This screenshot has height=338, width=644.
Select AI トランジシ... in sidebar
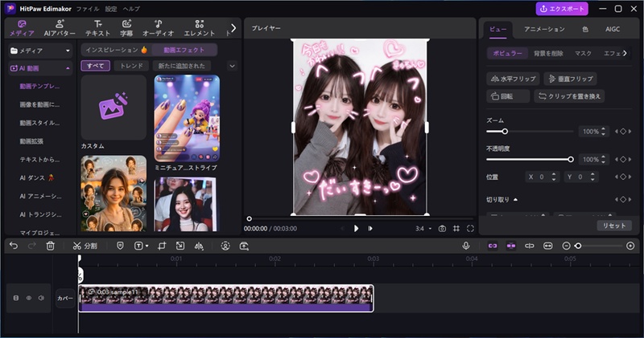pyautogui.click(x=40, y=214)
